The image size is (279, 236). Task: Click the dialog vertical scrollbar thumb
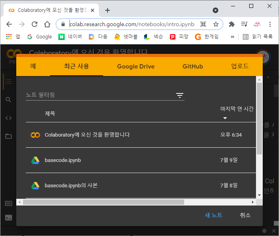(259, 118)
